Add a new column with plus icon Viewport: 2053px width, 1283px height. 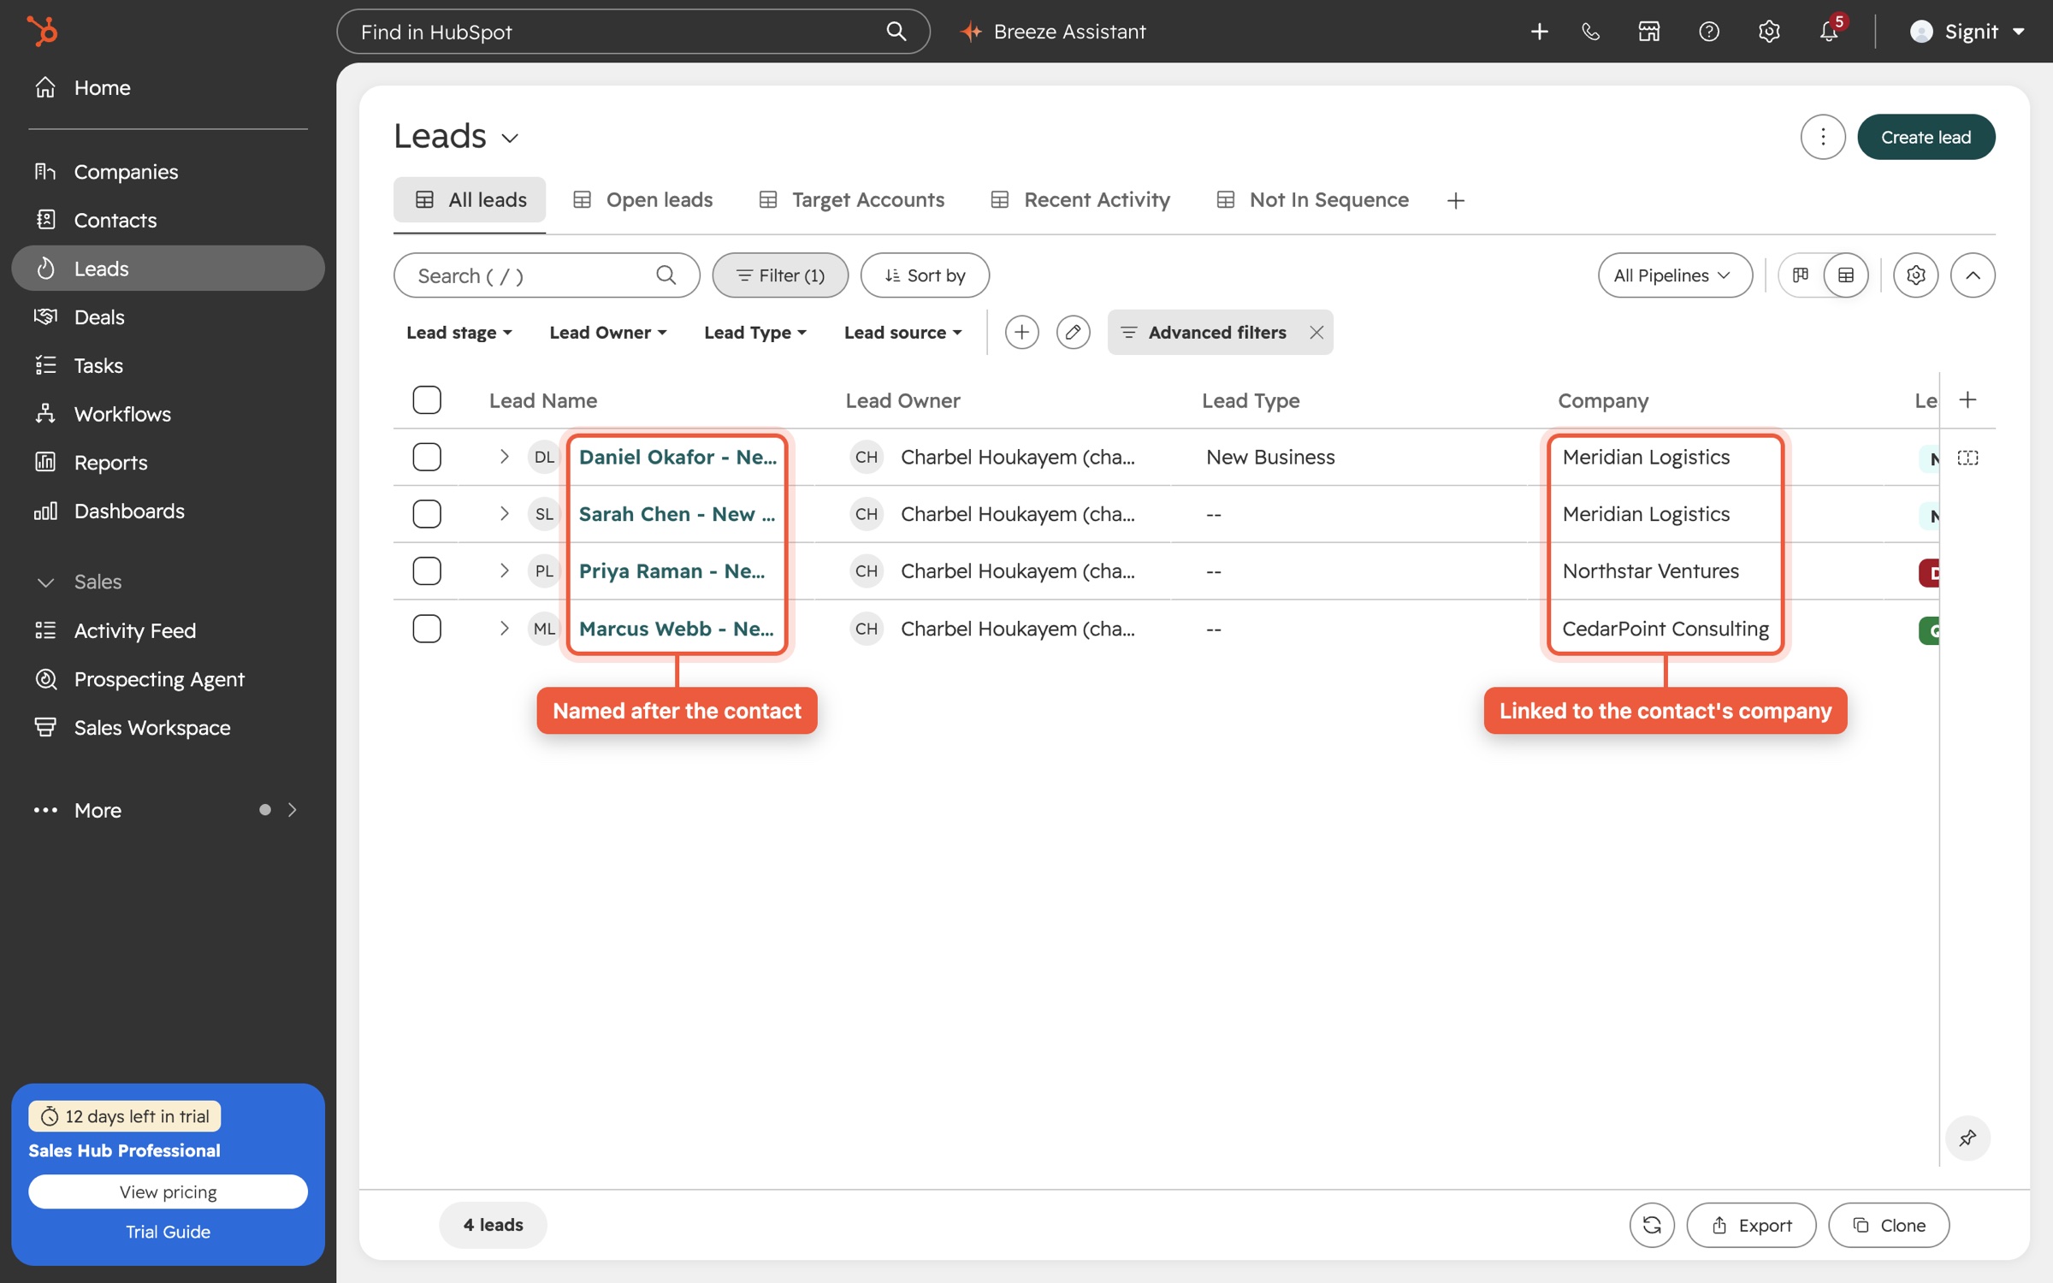1967,399
